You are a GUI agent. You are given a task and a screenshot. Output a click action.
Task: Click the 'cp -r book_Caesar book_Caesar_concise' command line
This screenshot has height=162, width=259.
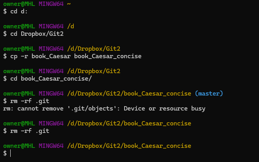point(76,56)
